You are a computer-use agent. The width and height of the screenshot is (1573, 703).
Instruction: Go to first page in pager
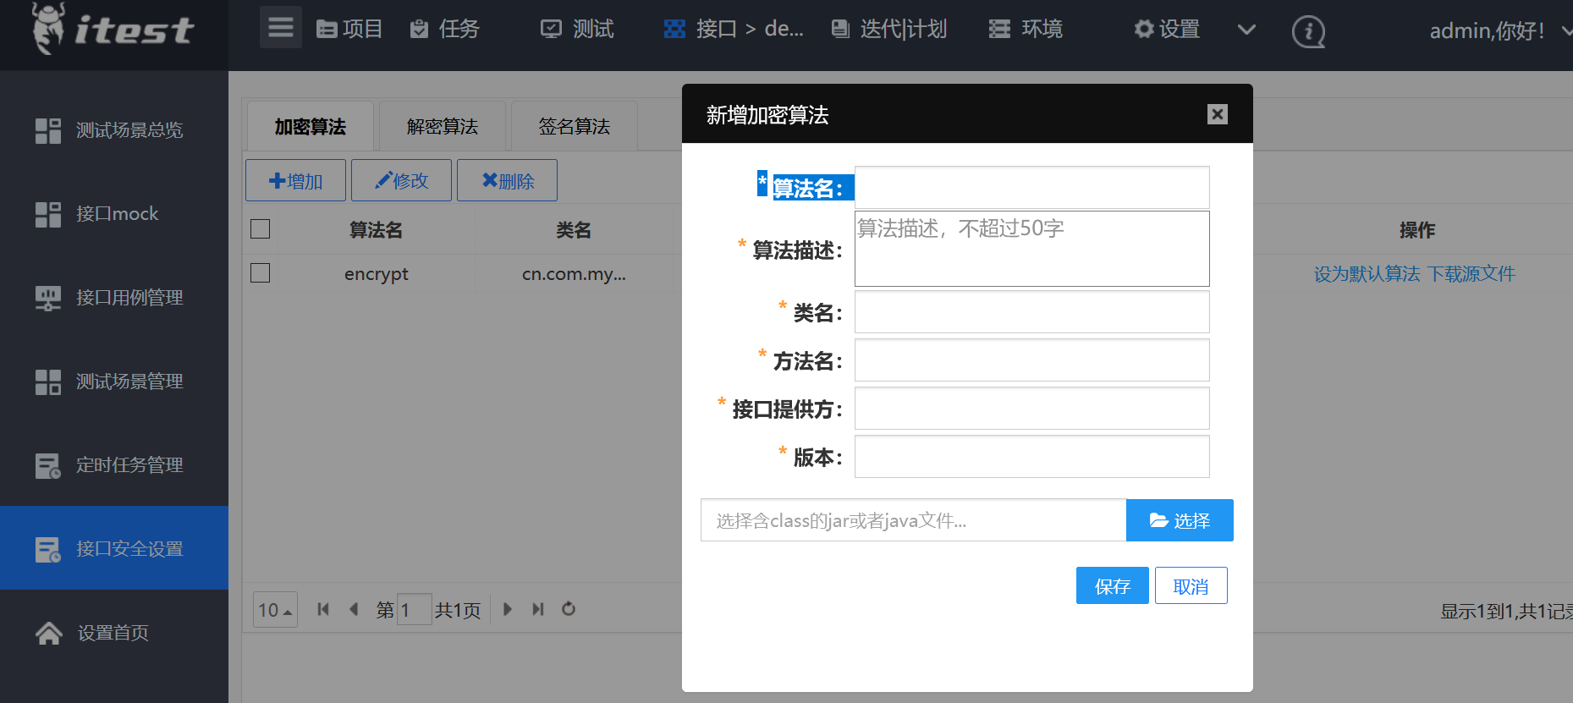click(x=323, y=609)
